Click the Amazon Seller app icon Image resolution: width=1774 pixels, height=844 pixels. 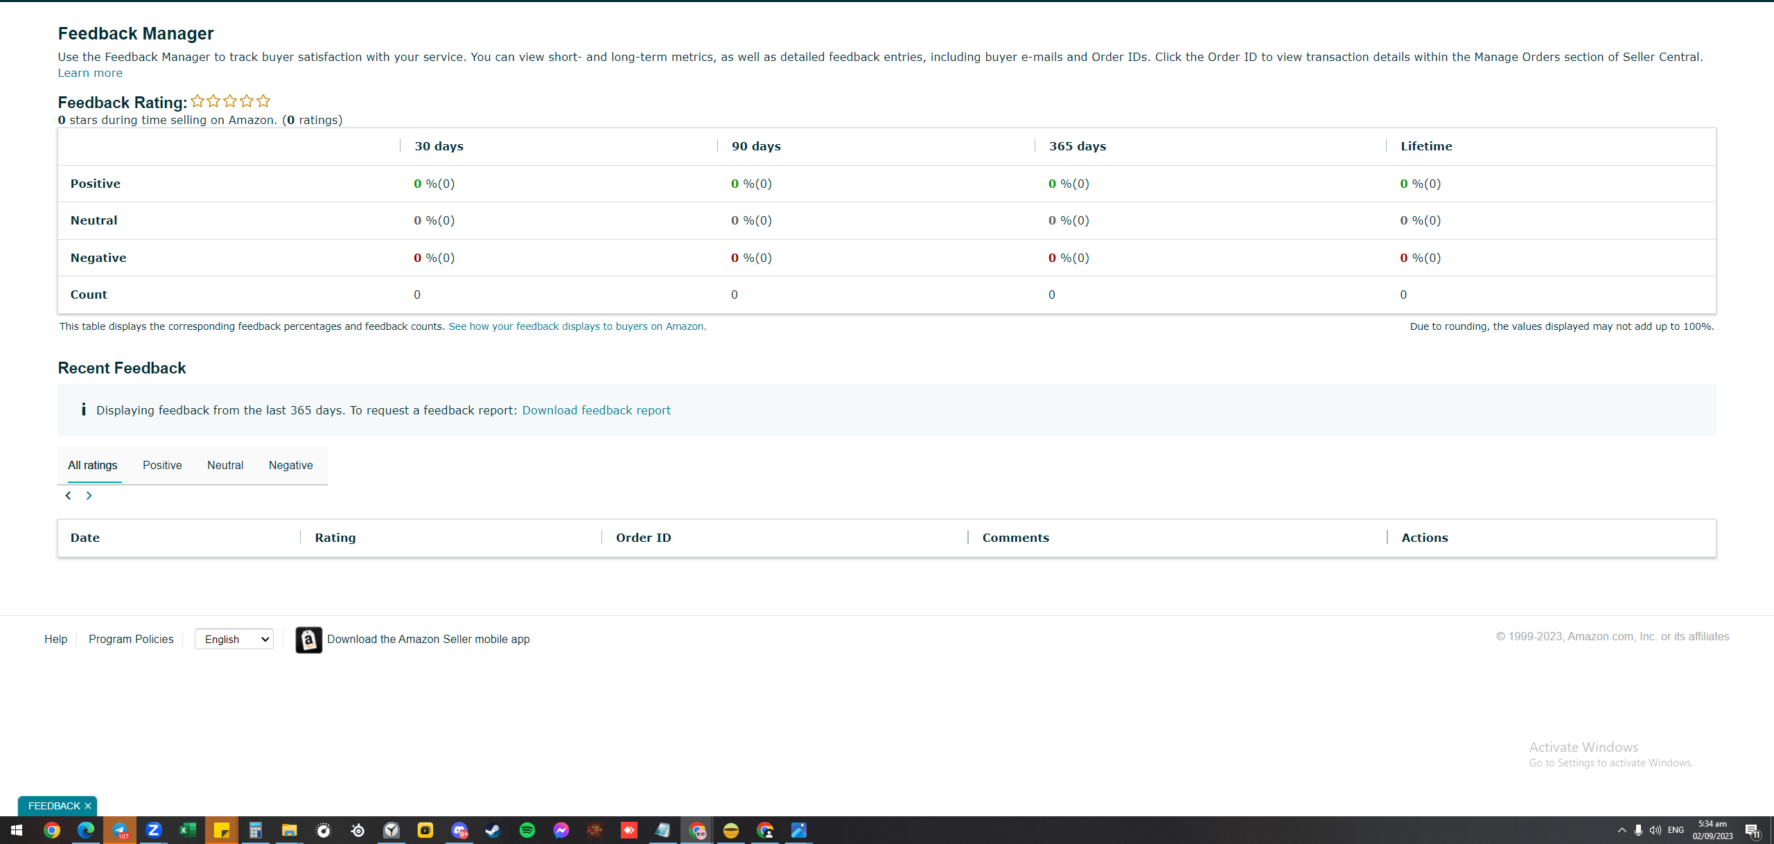pyautogui.click(x=309, y=640)
